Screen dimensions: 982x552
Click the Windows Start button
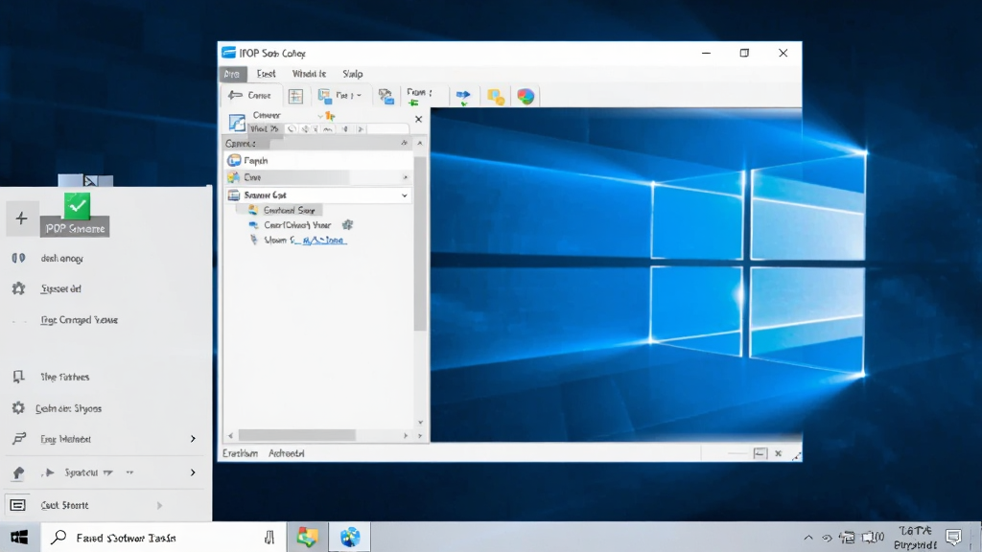[x=19, y=537]
